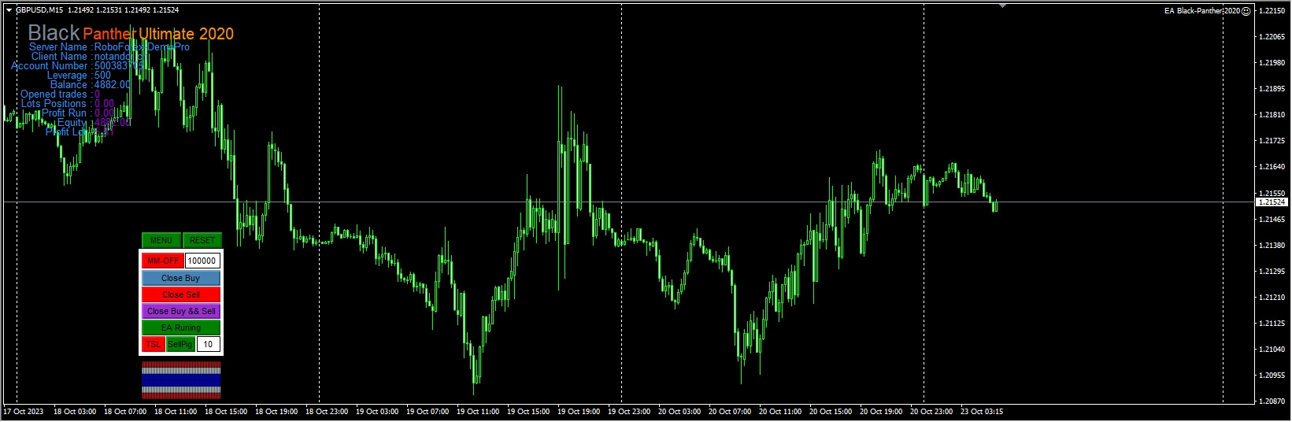Toggle the red TSL trailing stop button
The image size is (1292, 422).
coord(153,344)
